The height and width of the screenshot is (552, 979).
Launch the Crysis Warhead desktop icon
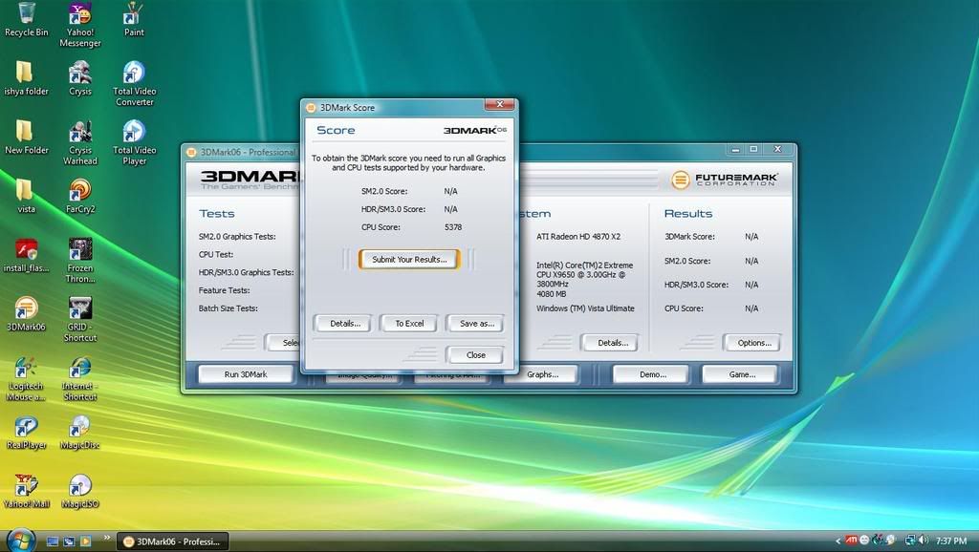pyautogui.click(x=80, y=133)
